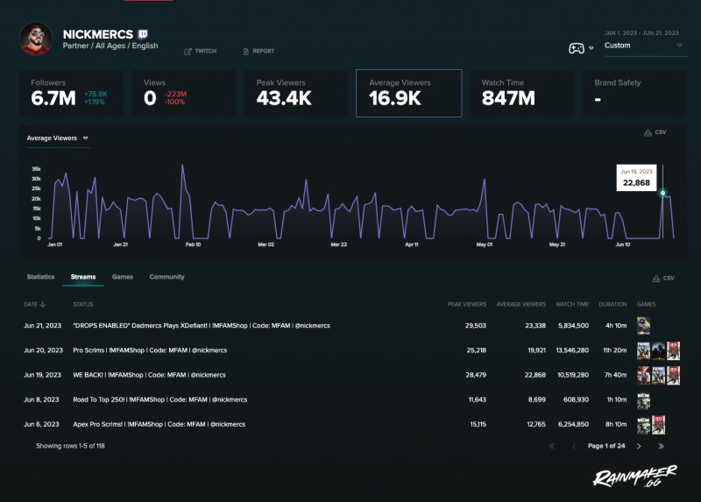Select the Followers stat card
Image resolution: width=701 pixels, height=502 pixels.
click(x=71, y=93)
